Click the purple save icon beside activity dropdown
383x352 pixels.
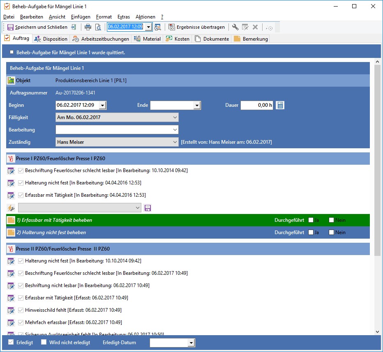click(148, 208)
